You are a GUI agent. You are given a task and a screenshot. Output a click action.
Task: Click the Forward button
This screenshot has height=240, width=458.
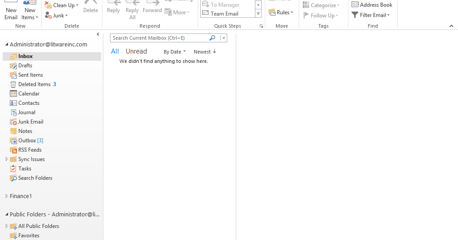[152, 8]
